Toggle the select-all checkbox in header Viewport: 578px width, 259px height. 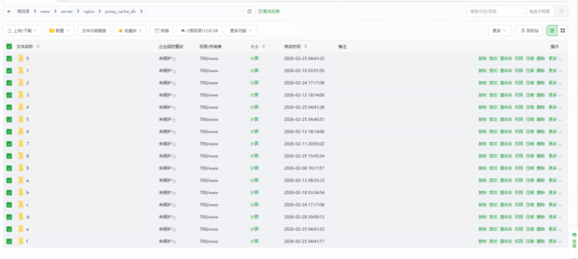pos(9,46)
